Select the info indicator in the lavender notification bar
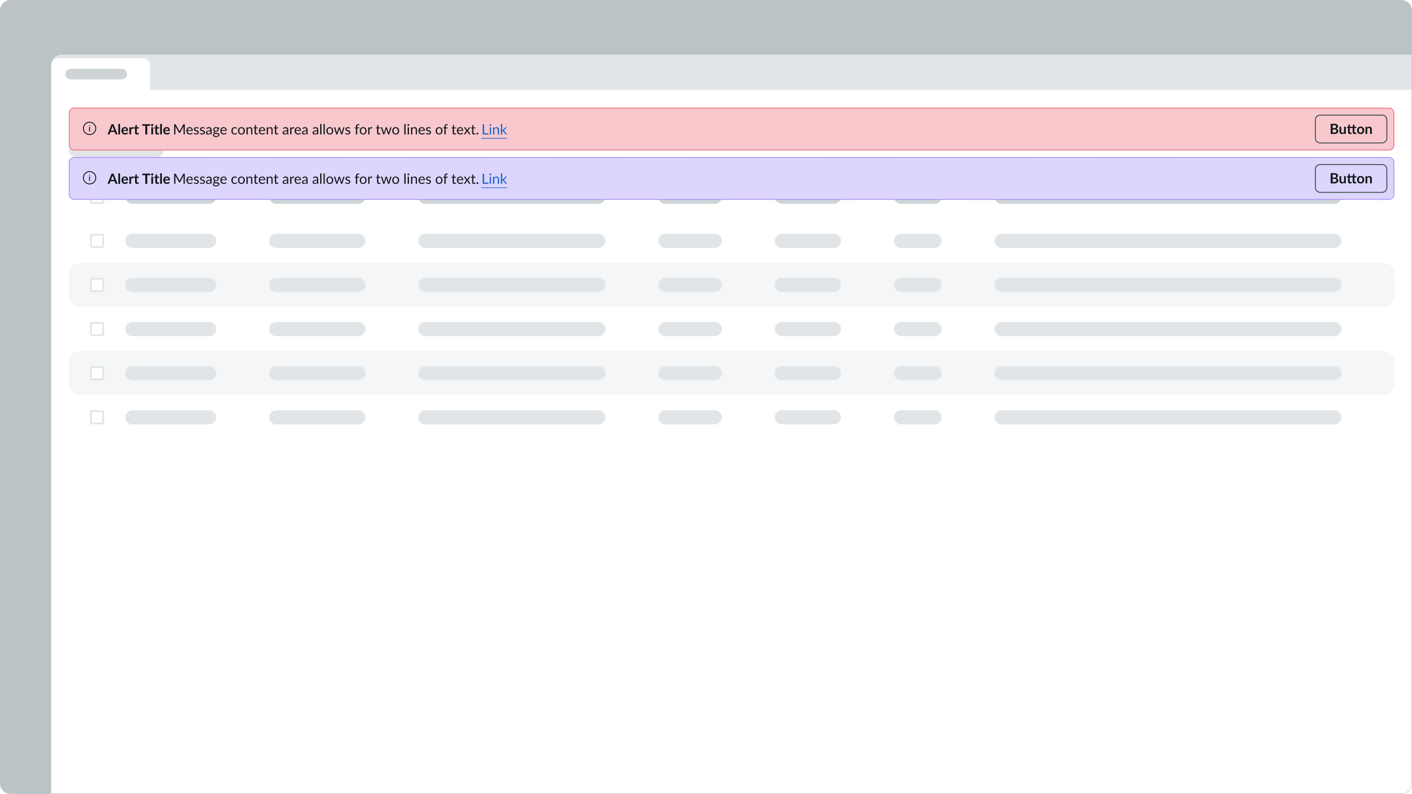Viewport: 1412px width, 794px height. pyautogui.click(x=90, y=178)
